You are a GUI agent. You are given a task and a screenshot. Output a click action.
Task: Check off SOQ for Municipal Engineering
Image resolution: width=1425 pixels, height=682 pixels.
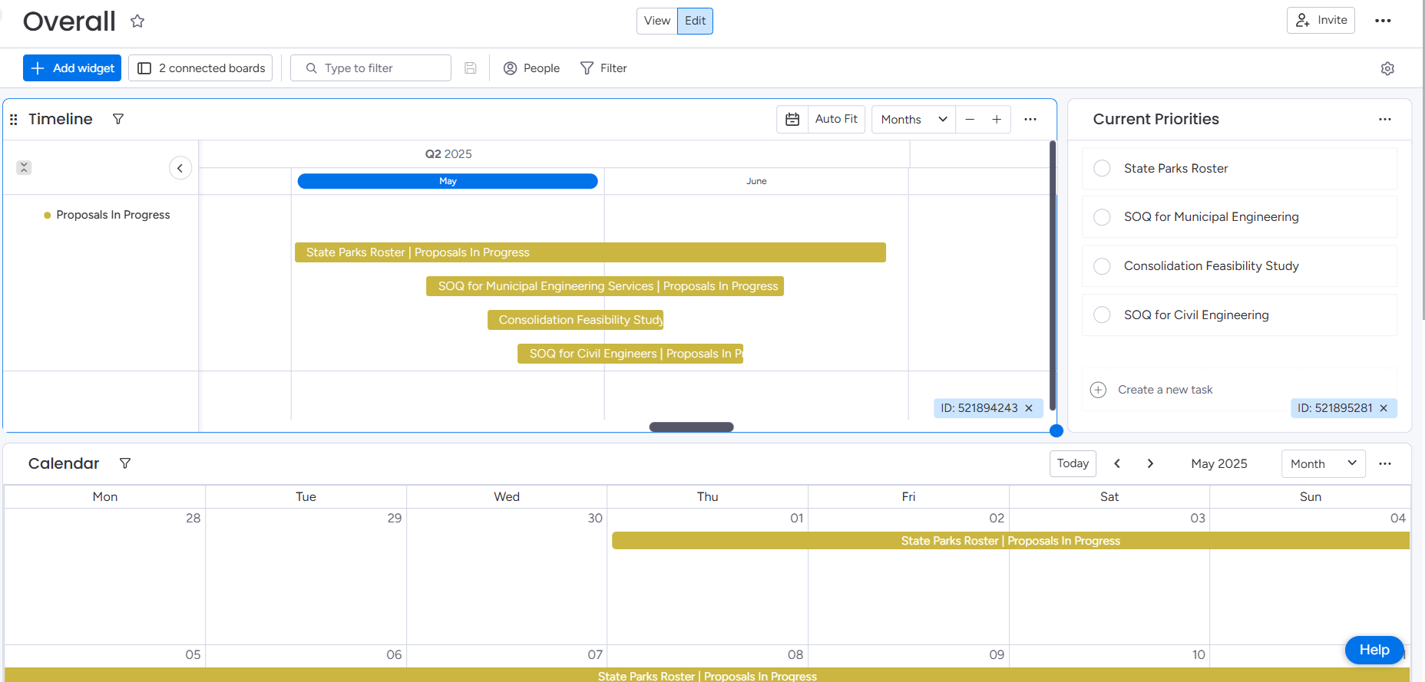[x=1102, y=217]
